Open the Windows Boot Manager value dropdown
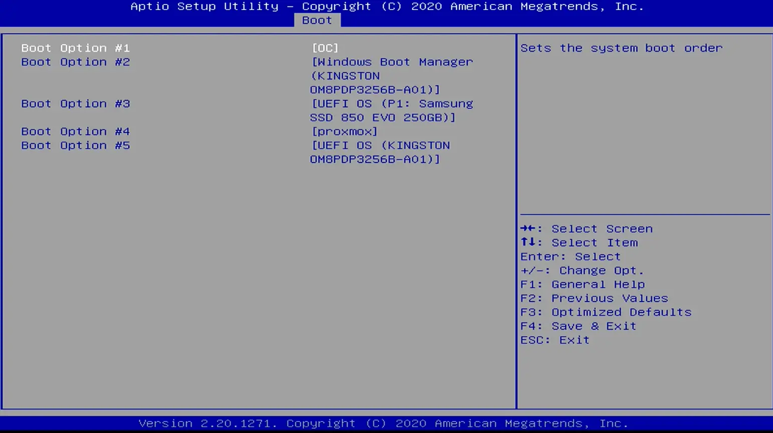 pyautogui.click(x=391, y=76)
